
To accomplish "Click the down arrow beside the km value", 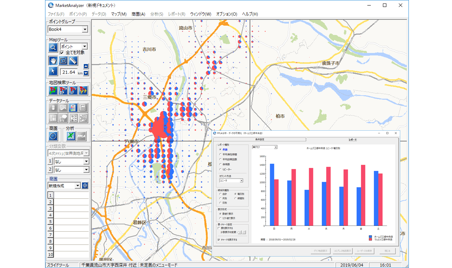I will tap(86, 73).
